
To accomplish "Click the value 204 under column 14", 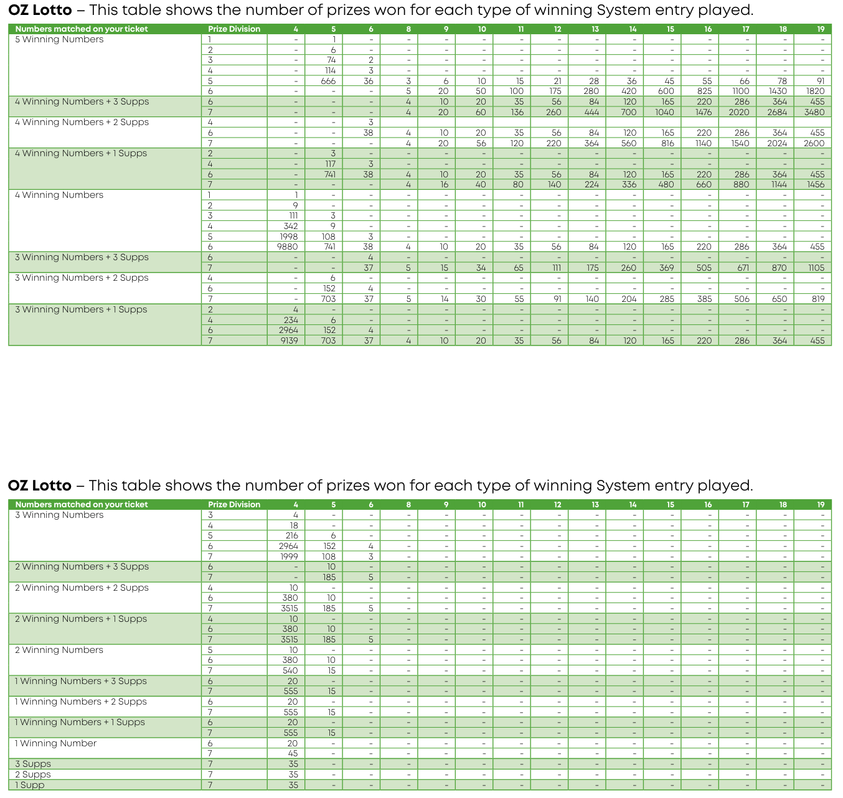I will click(x=629, y=299).
